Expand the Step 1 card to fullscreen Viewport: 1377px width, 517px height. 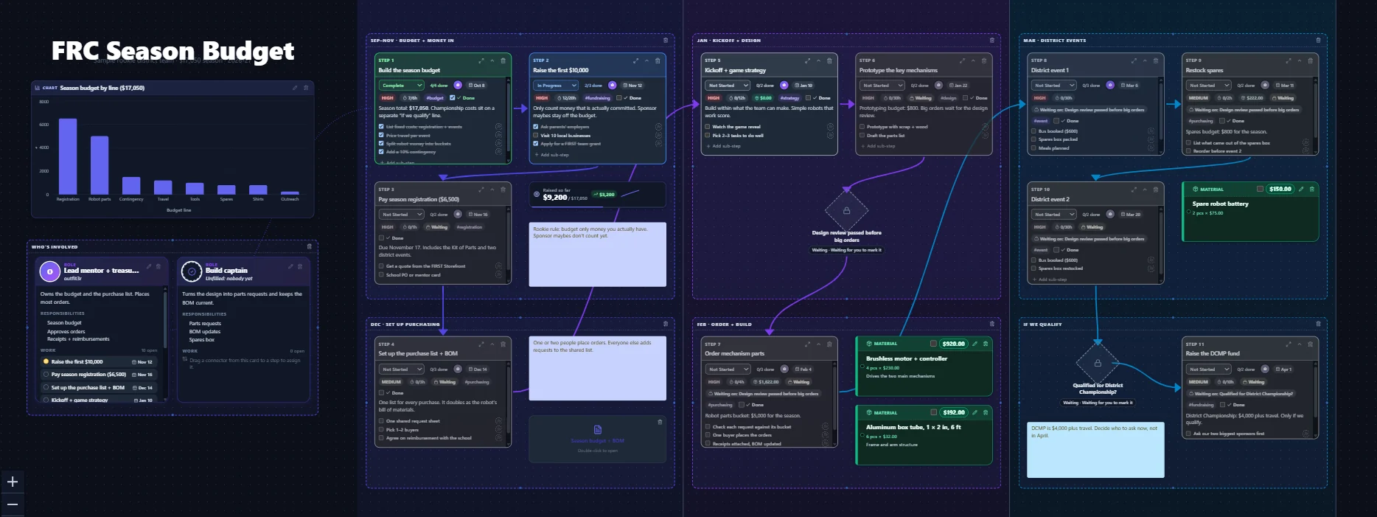pyautogui.click(x=481, y=60)
